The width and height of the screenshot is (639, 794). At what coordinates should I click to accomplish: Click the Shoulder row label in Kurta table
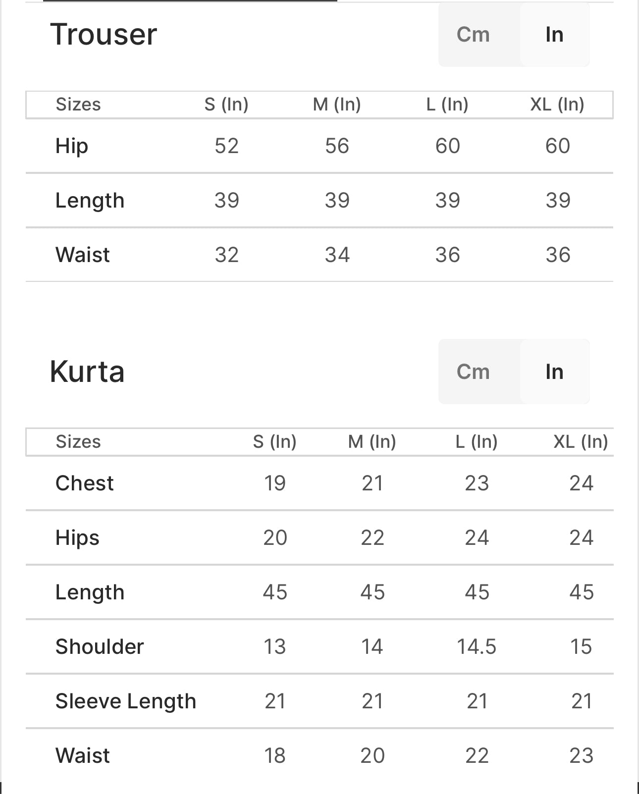[100, 647]
